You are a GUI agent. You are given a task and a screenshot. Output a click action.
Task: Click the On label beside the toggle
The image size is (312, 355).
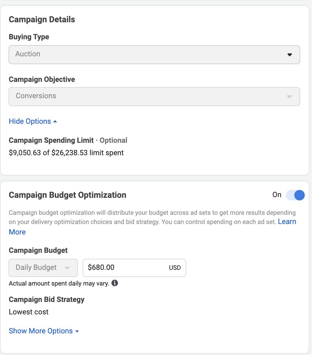click(277, 195)
